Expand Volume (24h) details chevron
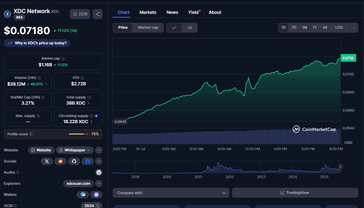 [46, 84]
